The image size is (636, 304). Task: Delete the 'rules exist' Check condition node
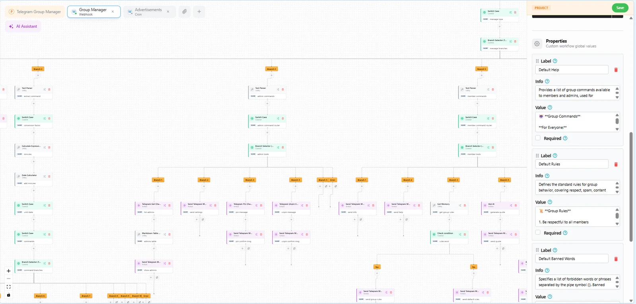coord(465,234)
